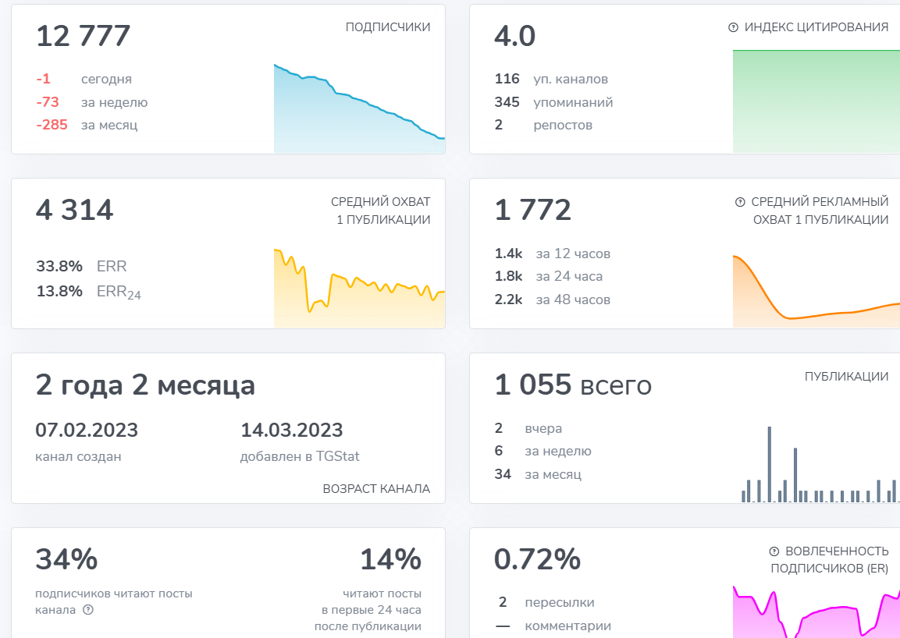Click the 07.02.2023 creation date
Image resolution: width=900 pixels, height=638 pixels.
(x=87, y=430)
